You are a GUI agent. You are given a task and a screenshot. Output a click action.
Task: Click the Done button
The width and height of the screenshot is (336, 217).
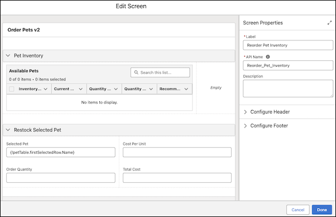[322, 210]
